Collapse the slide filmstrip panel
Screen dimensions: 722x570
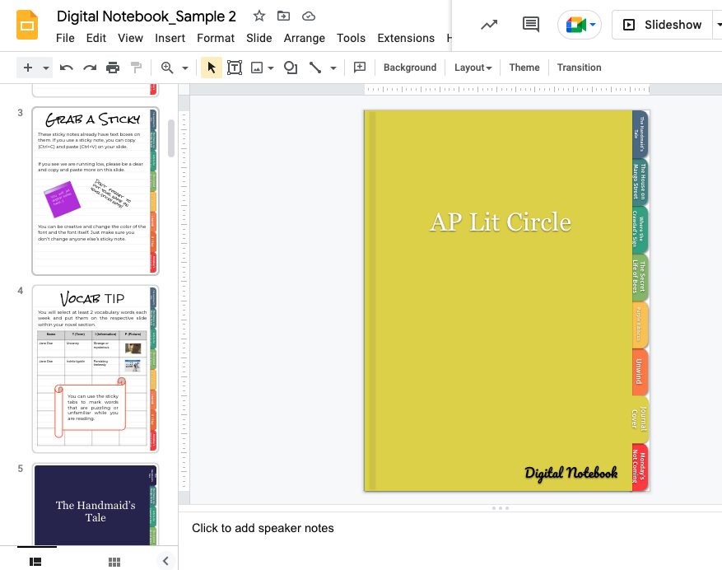pyautogui.click(x=165, y=561)
